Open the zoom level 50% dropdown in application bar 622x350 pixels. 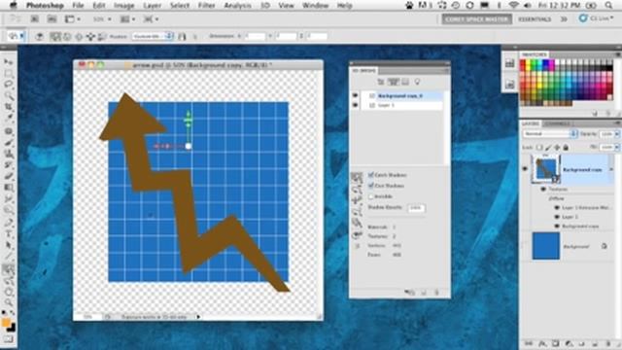click(102, 19)
